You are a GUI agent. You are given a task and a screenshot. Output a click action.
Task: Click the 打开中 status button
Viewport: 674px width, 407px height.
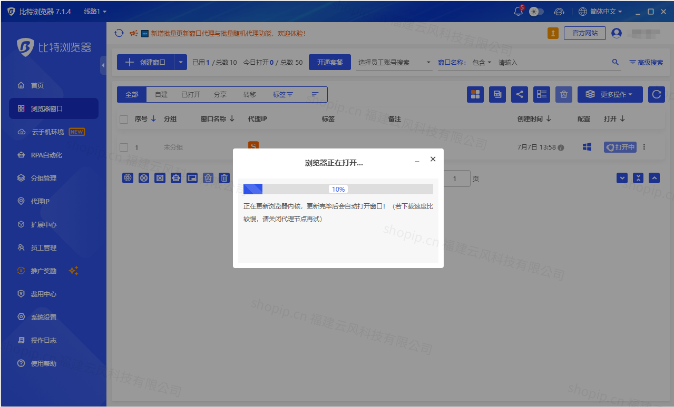click(620, 147)
